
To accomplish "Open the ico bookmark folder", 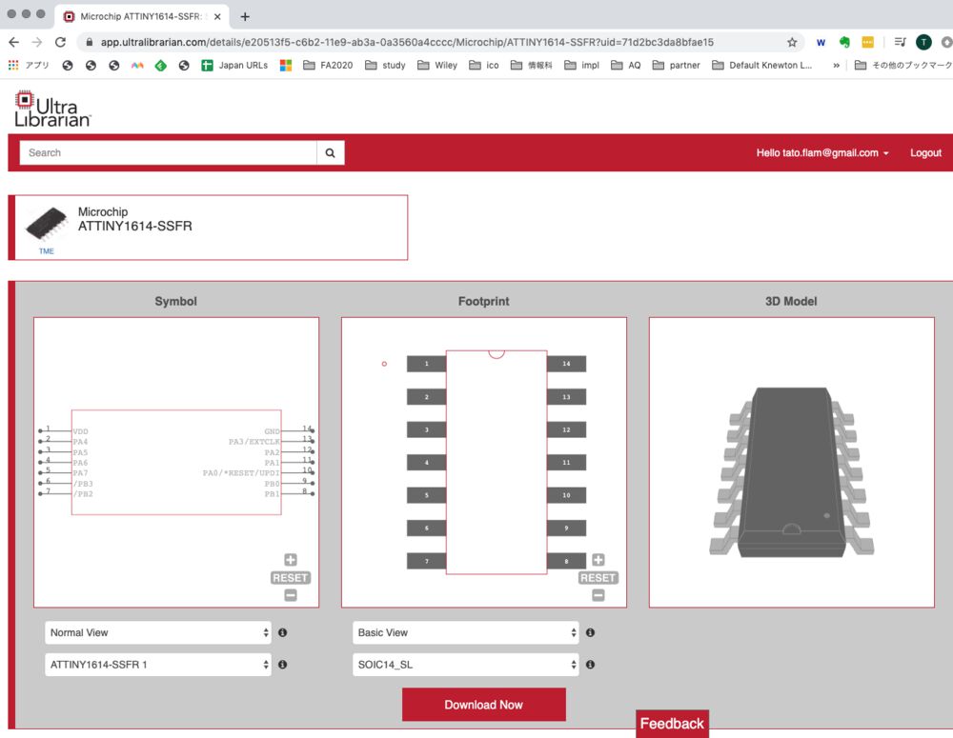I will (484, 65).
